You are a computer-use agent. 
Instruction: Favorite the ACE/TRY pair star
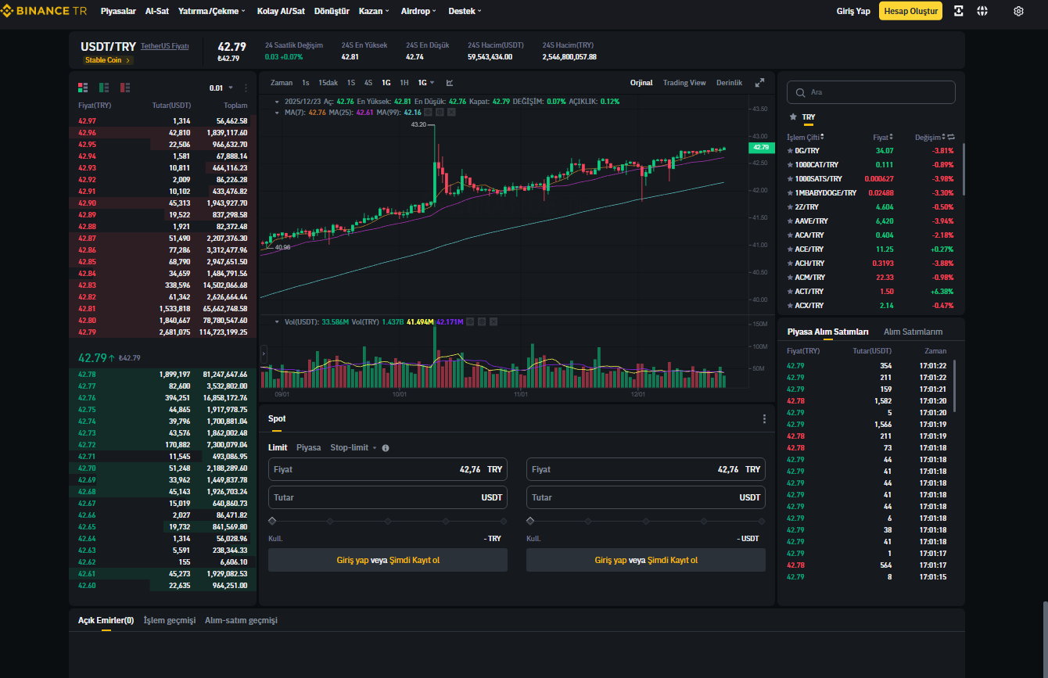pos(790,249)
